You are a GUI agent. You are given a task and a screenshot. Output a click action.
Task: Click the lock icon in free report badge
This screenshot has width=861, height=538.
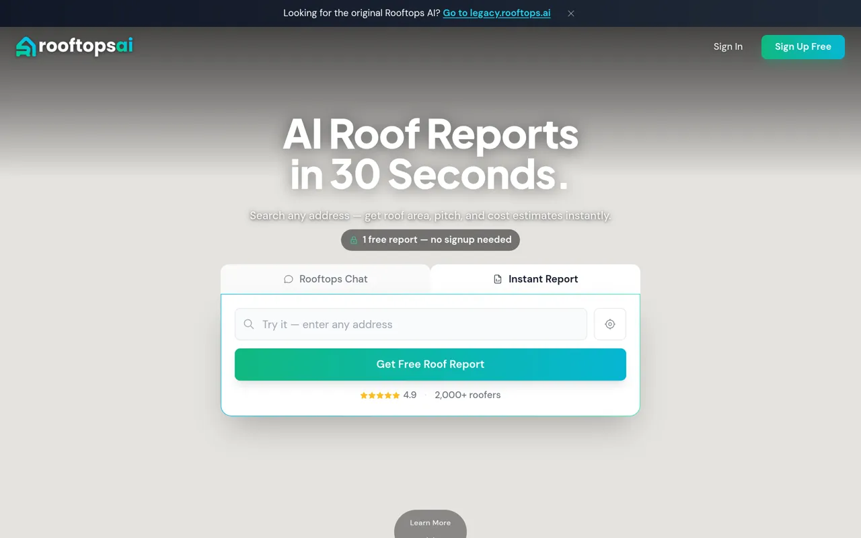click(354, 240)
